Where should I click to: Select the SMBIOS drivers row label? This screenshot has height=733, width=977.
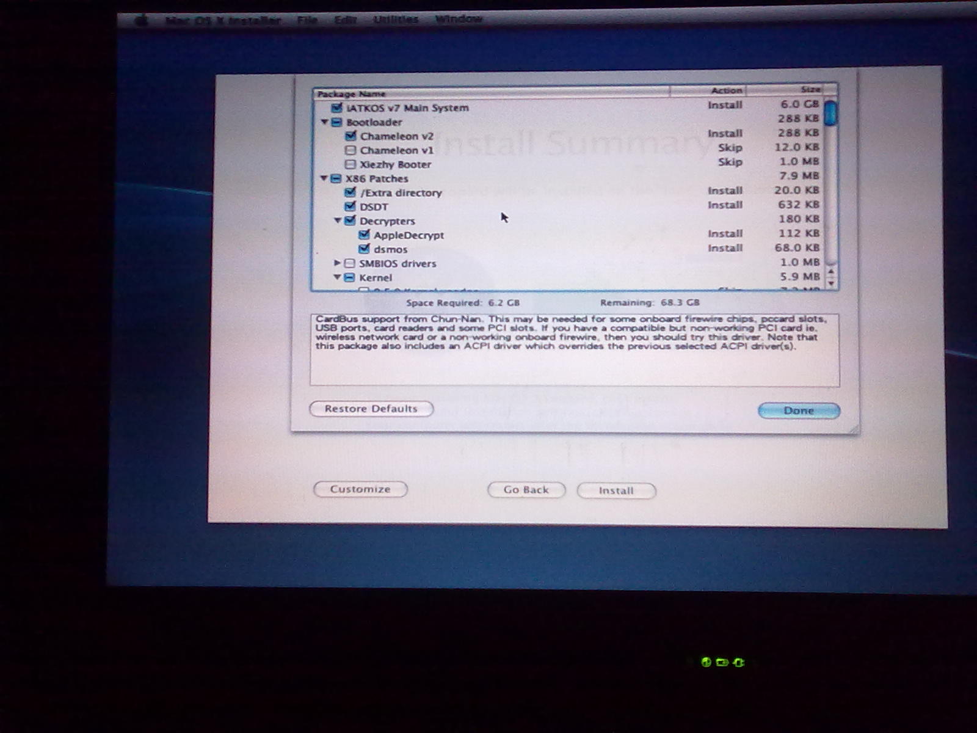398,264
